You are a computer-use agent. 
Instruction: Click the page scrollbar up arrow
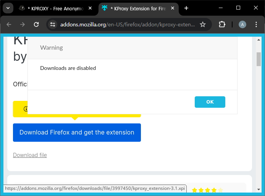pos(259,40)
